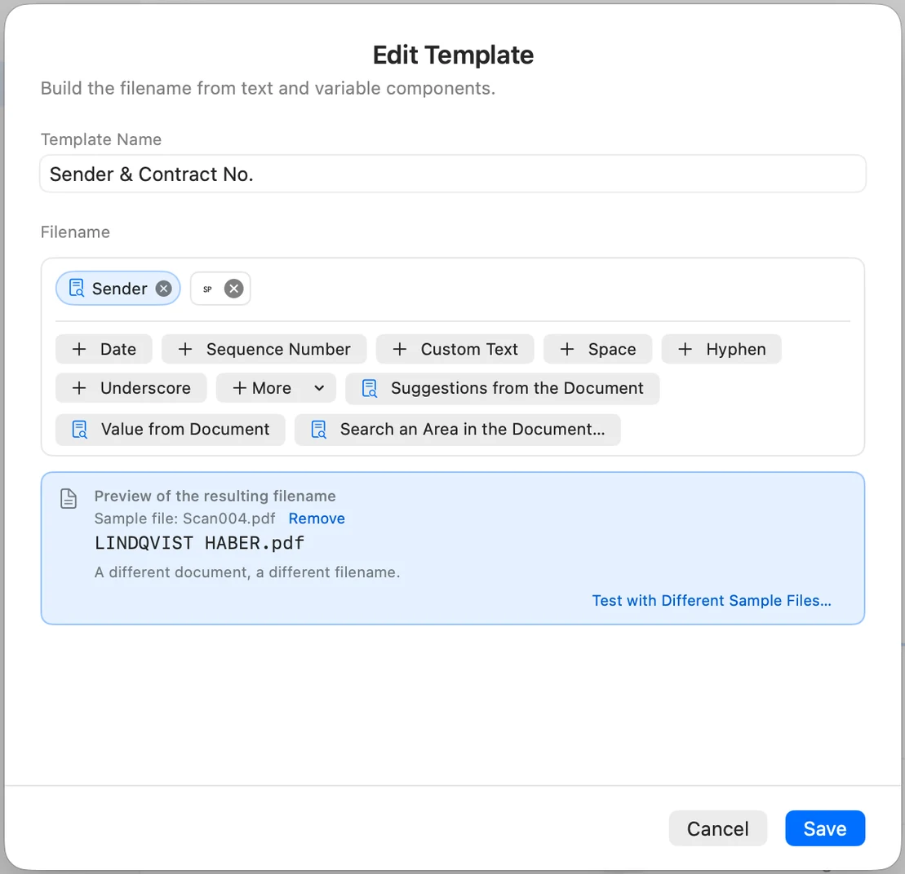Open Suggestions from the Document
The width and height of the screenshot is (905, 874).
pyautogui.click(x=503, y=388)
